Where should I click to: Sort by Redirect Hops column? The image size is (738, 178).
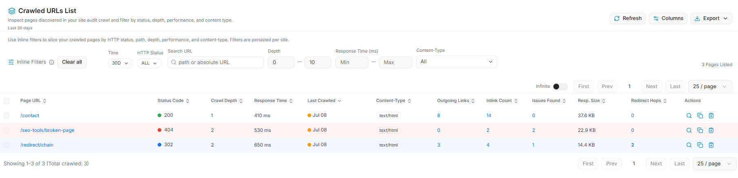pyautogui.click(x=649, y=101)
